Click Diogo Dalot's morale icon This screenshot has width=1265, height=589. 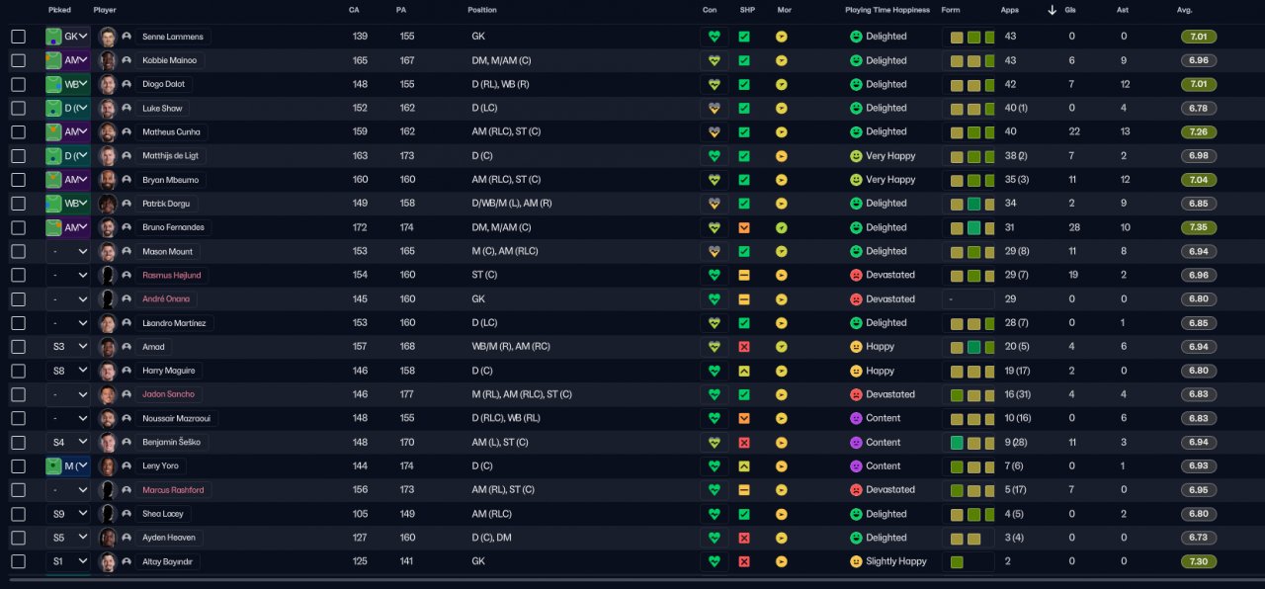click(x=781, y=84)
